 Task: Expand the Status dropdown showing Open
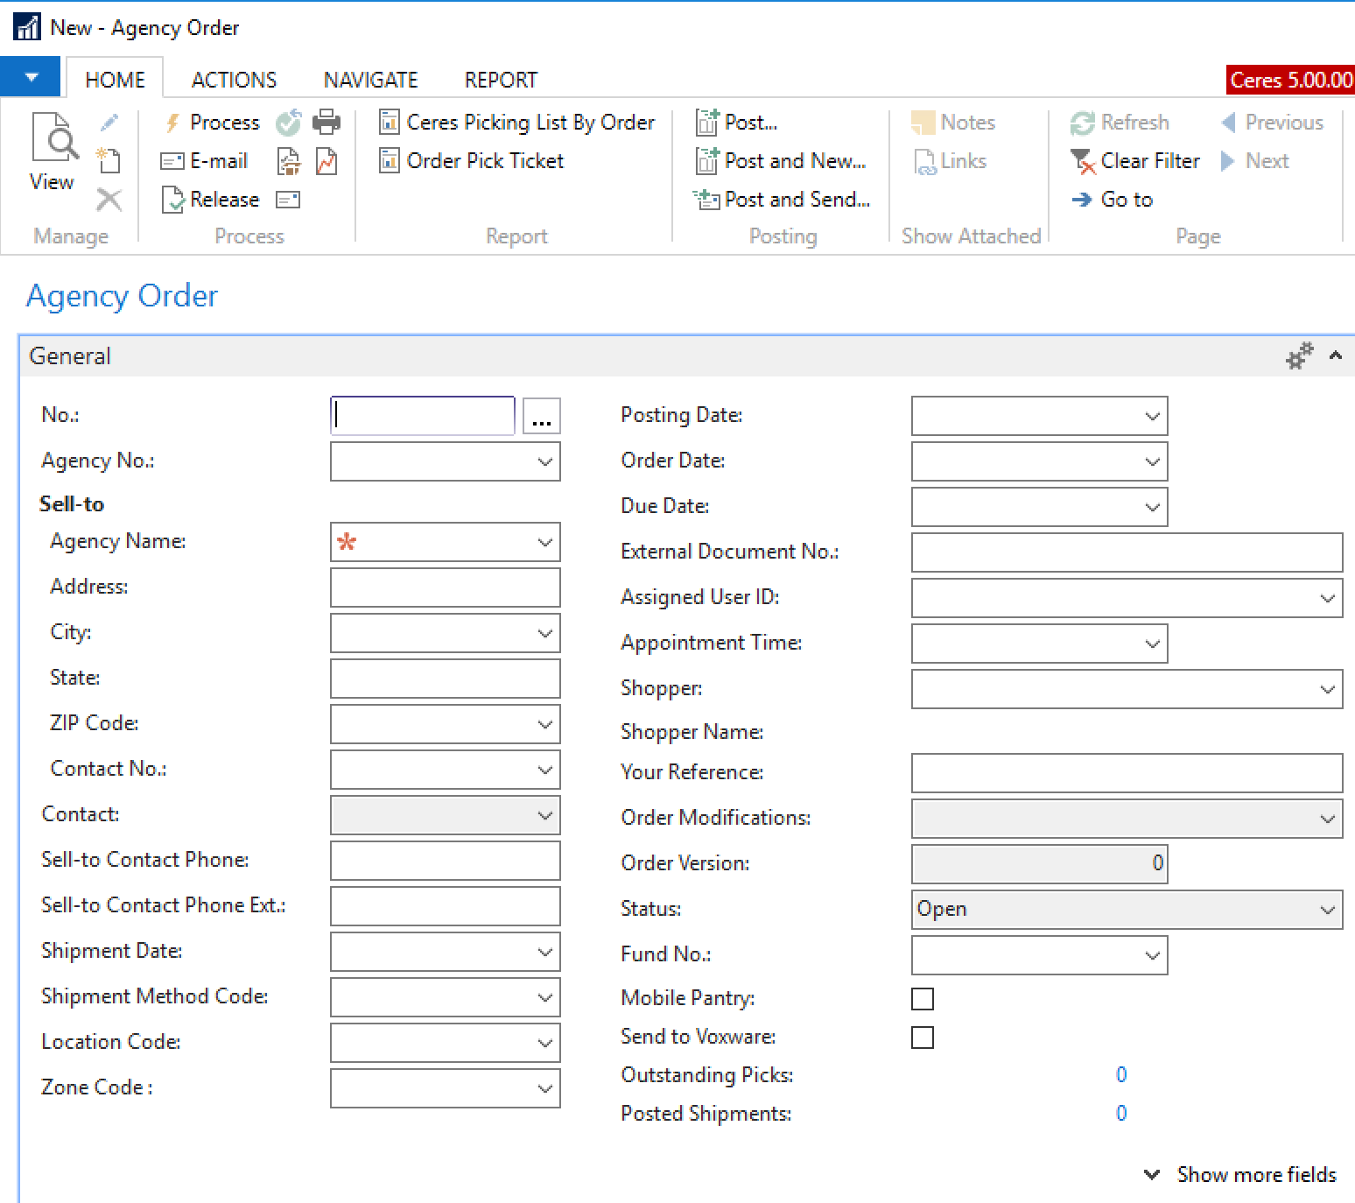(1327, 910)
